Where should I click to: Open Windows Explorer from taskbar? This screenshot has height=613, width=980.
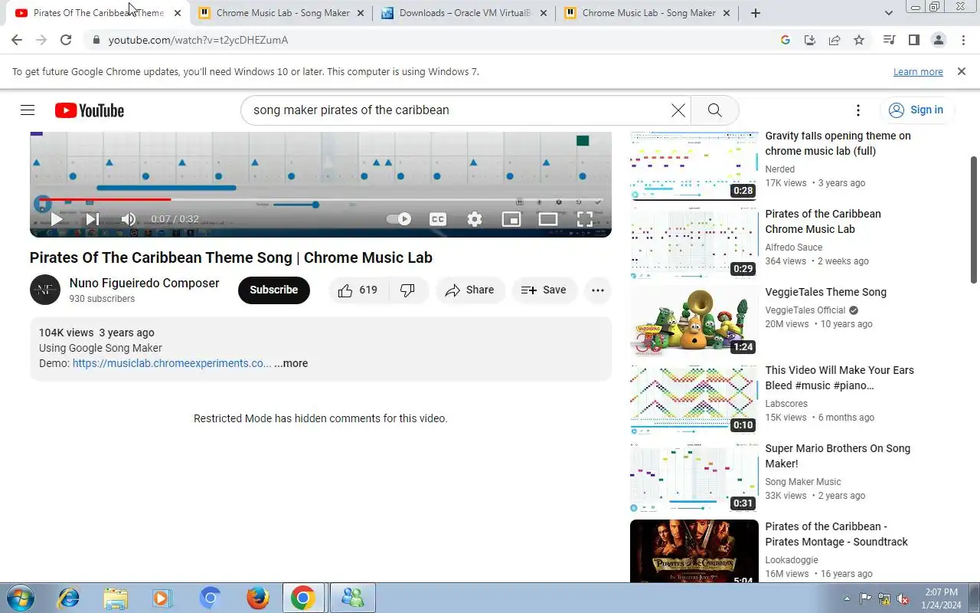coord(116,598)
